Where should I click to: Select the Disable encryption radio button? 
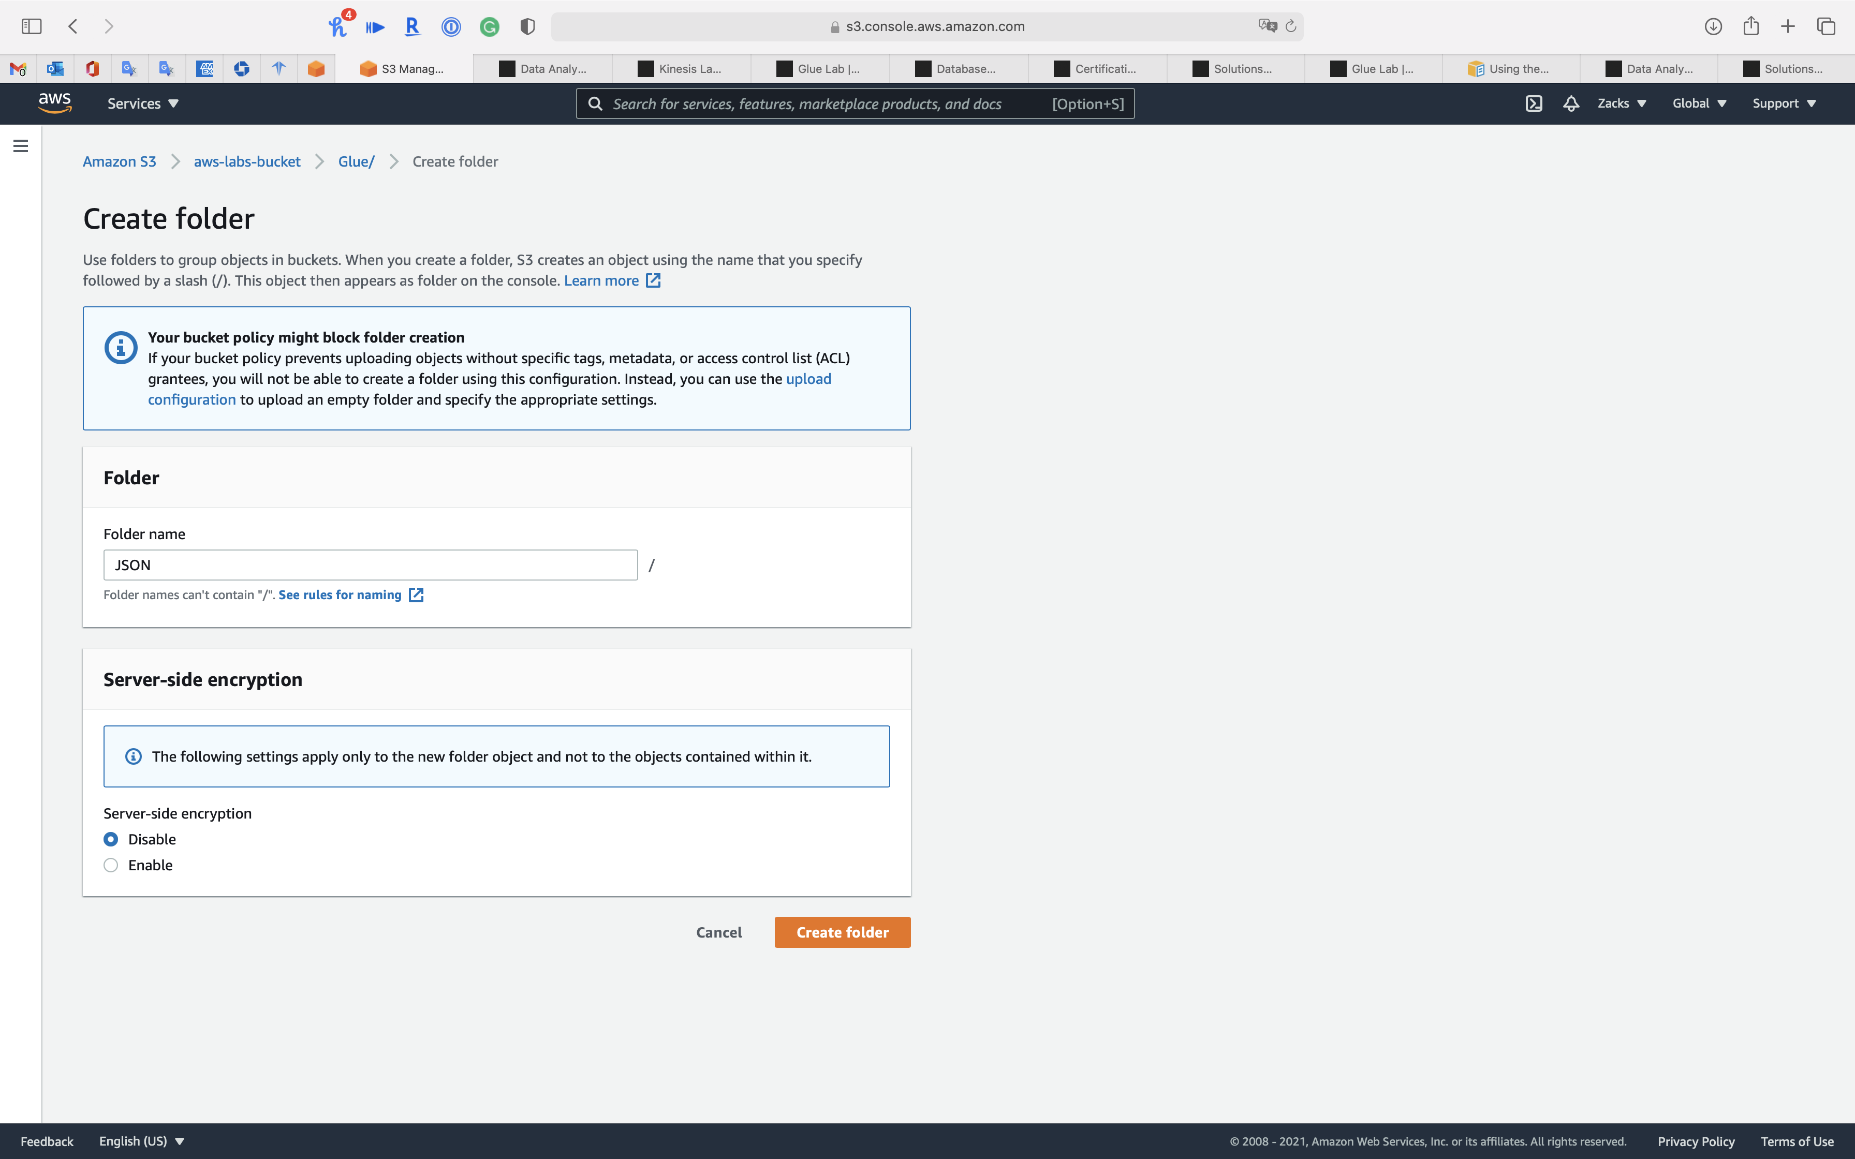point(111,839)
